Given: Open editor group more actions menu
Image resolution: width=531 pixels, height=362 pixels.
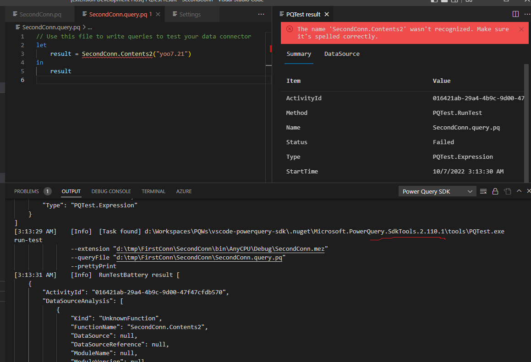Looking at the screenshot, I should pos(261,14).
